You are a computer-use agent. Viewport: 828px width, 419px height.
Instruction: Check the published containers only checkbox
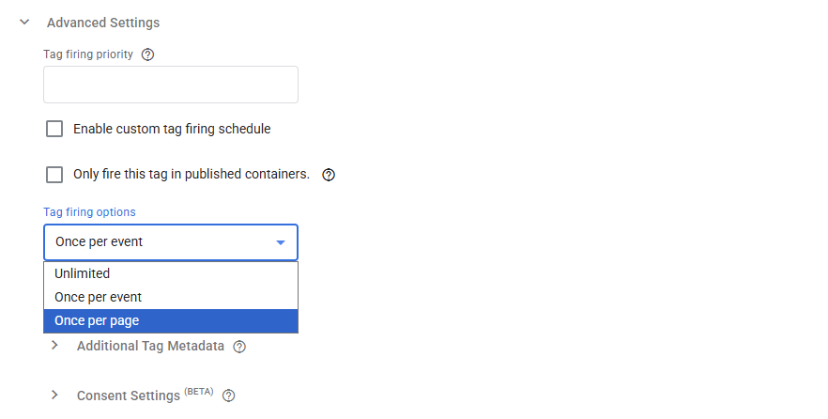click(x=54, y=175)
